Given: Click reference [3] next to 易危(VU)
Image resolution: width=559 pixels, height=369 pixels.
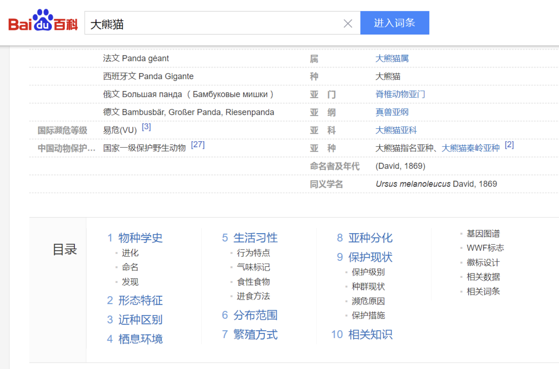Looking at the screenshot, I should tap(147, 127).
